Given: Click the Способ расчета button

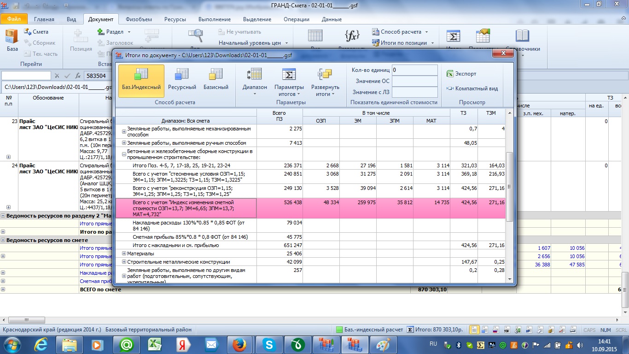Looking at the screenshot, I should coord(401,32).
